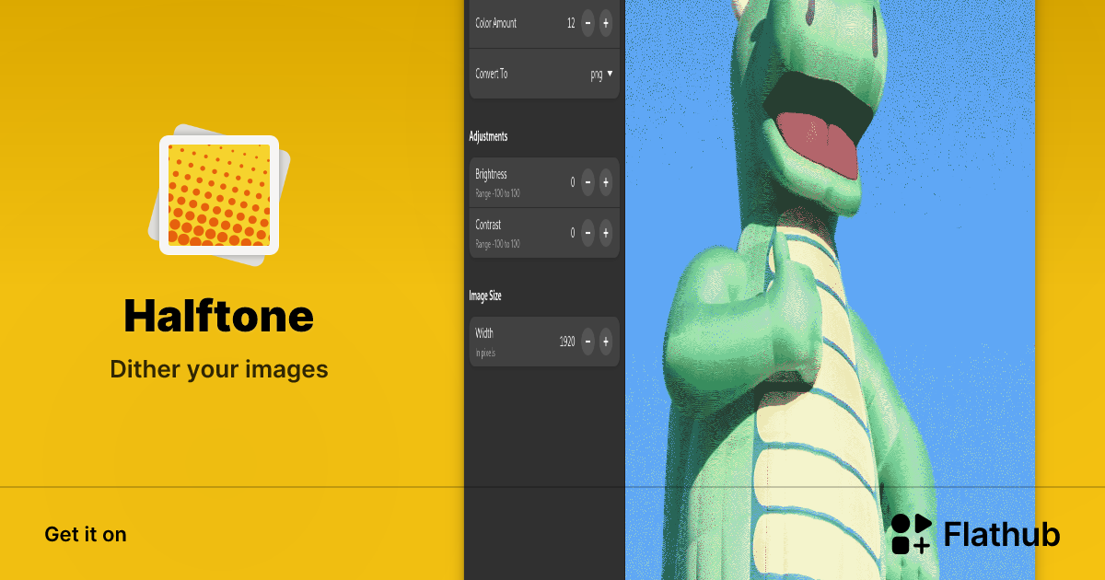Screen dimensions: 1105x580
Task: Click the 'Get it on' text
Action: point(86,534)
